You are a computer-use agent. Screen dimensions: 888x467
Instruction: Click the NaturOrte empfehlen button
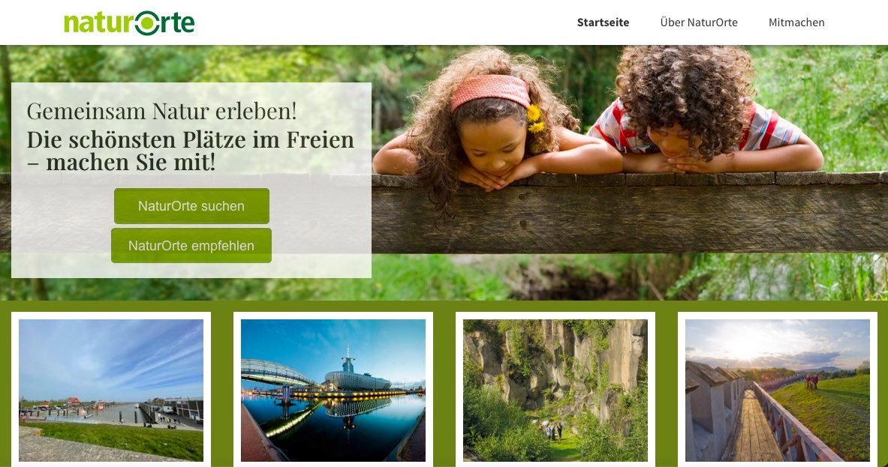click(191, 245)
